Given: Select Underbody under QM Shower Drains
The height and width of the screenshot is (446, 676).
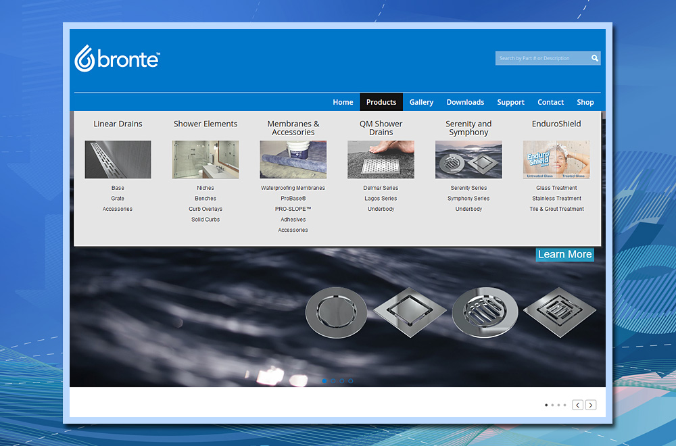Looking at the screenshot, I should pos(381,209).
